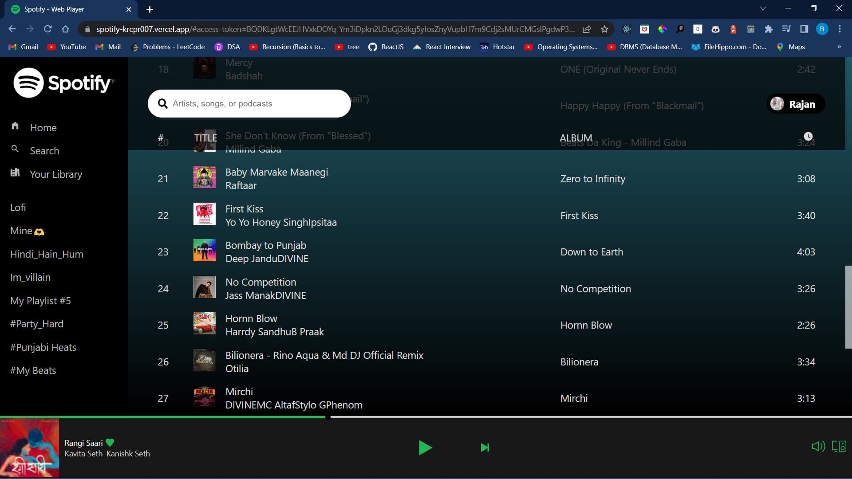
Task: Open Rangi Saari album cover thumbnail
Action: coord(29,448)
